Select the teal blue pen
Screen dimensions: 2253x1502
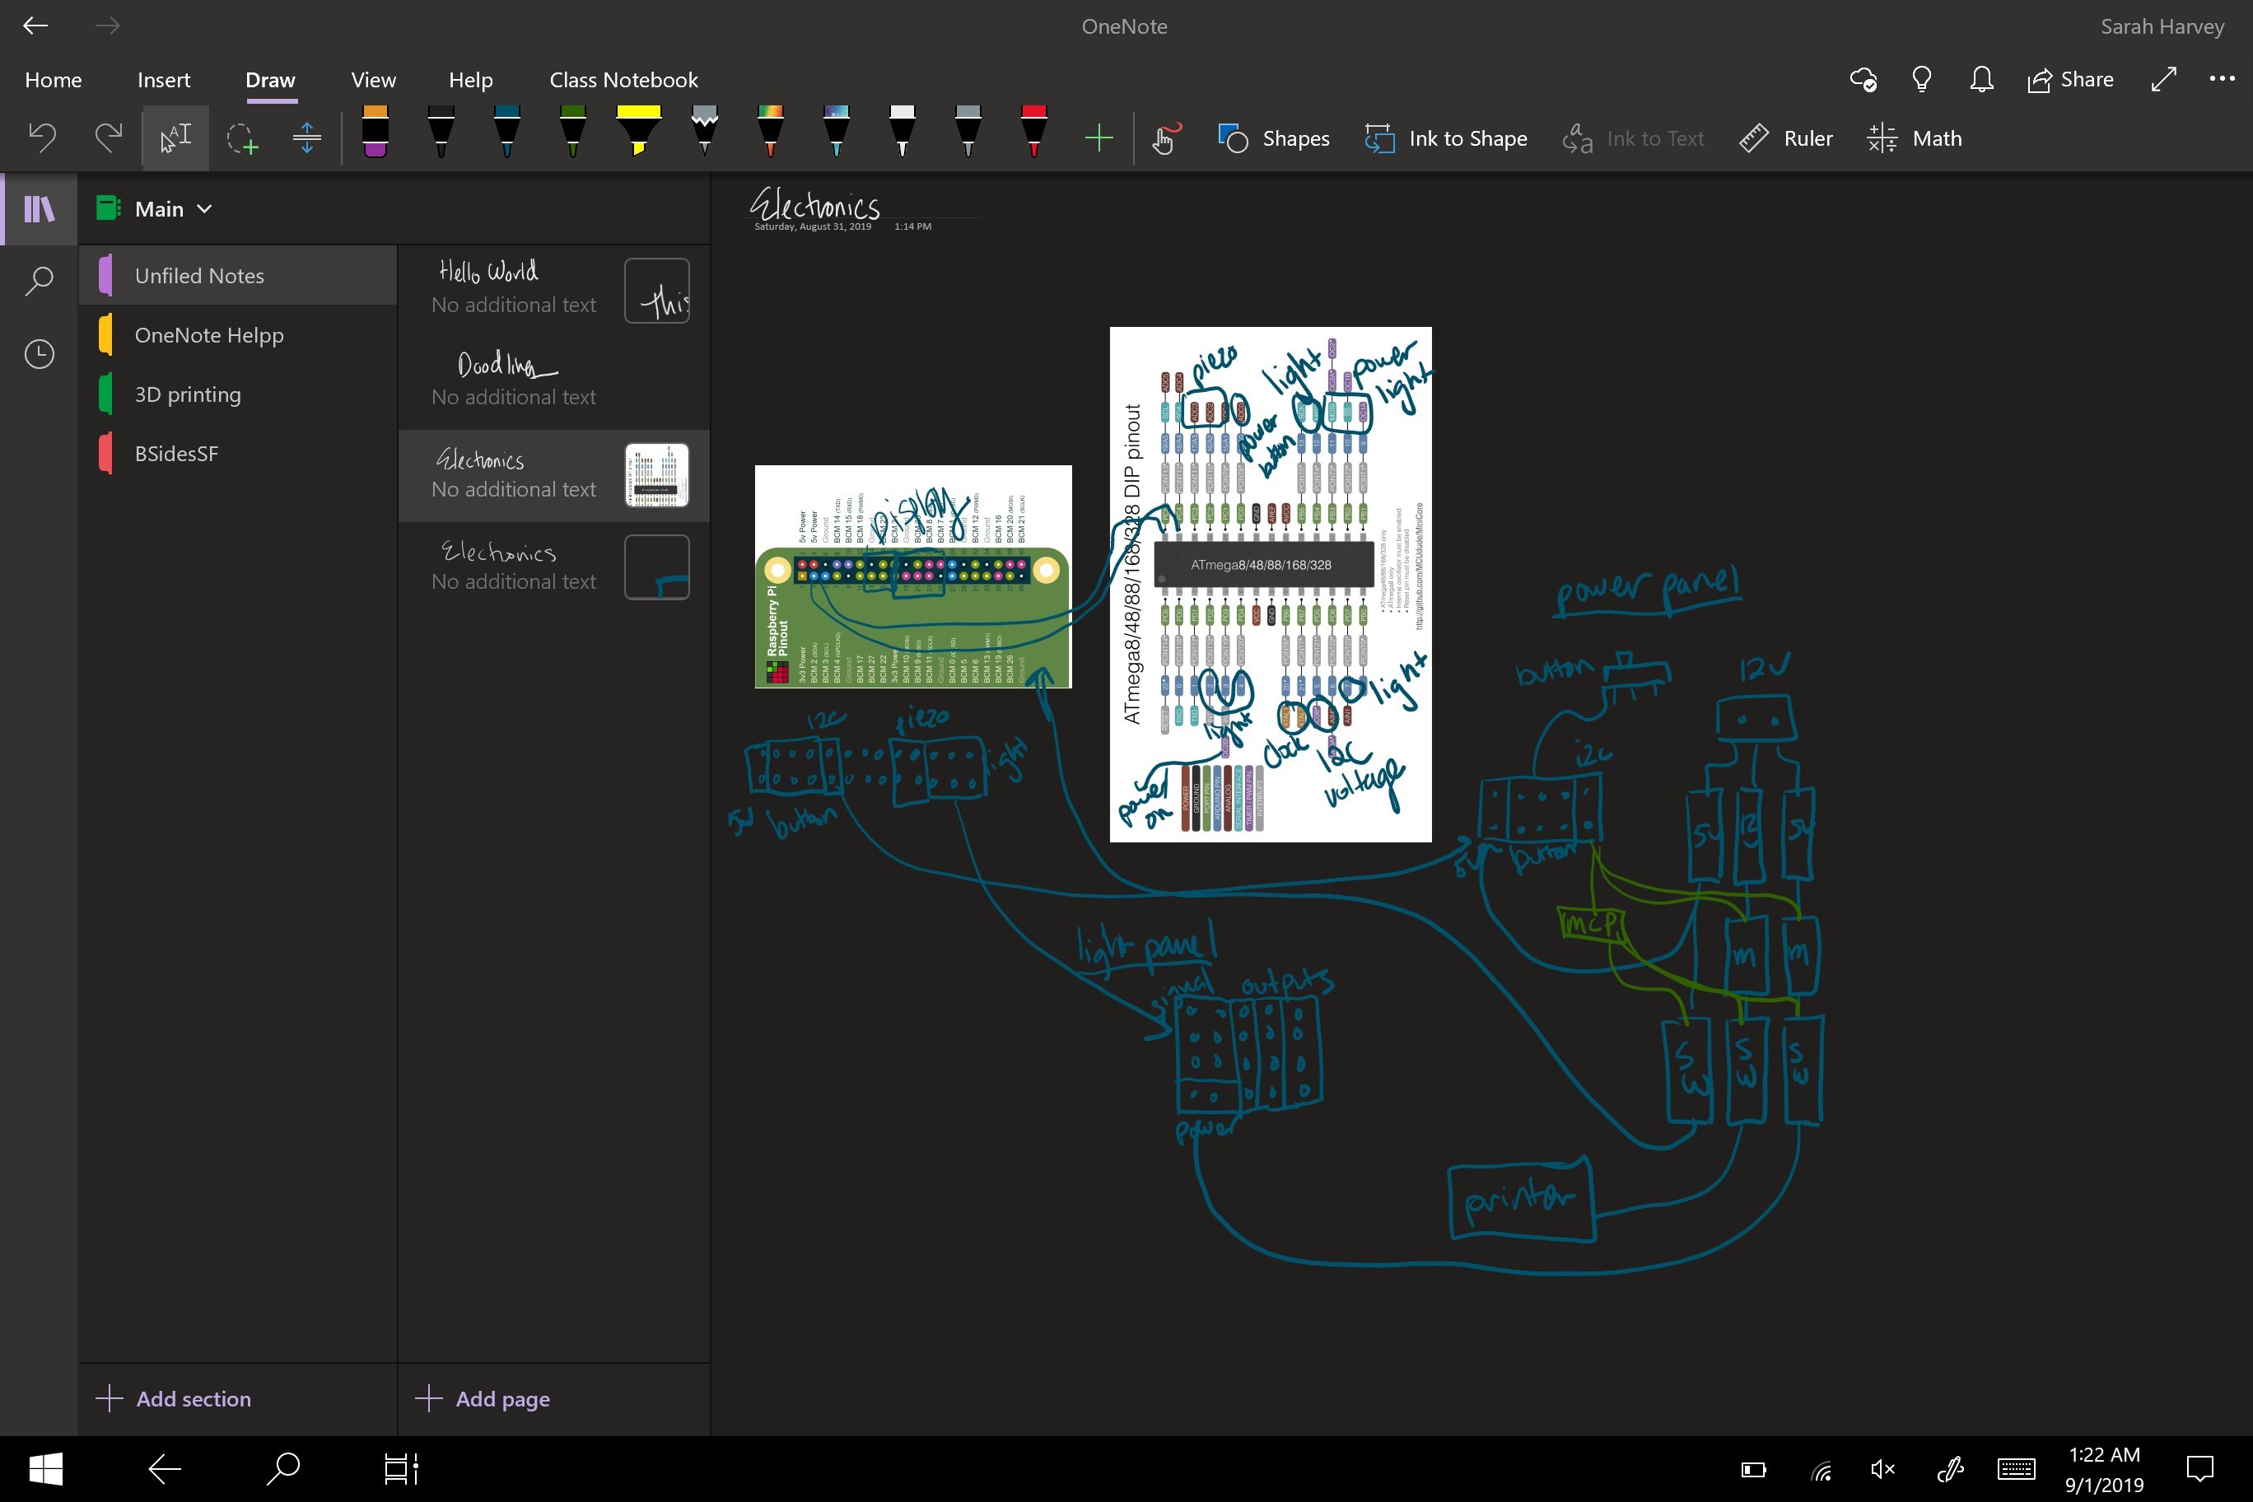tap(506, 131)
